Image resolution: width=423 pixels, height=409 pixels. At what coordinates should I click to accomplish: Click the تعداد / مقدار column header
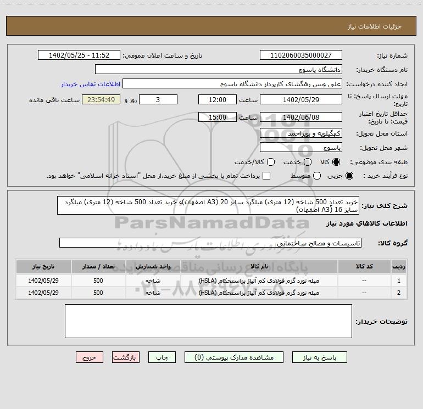pyautogui.click(x=98, y=266)
